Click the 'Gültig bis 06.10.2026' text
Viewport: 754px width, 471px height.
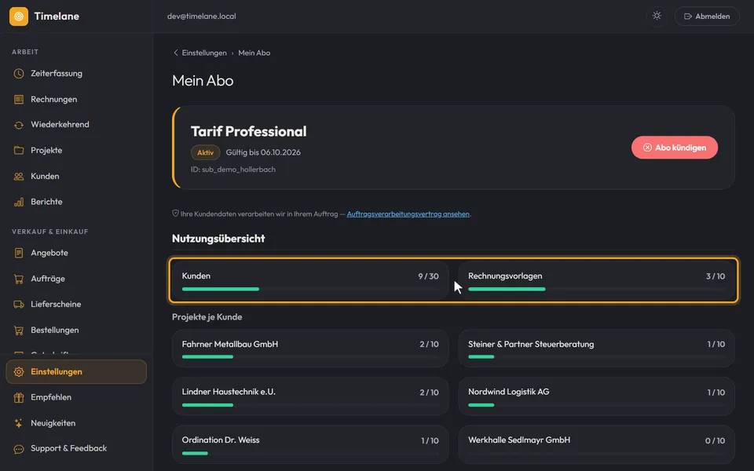264,152
